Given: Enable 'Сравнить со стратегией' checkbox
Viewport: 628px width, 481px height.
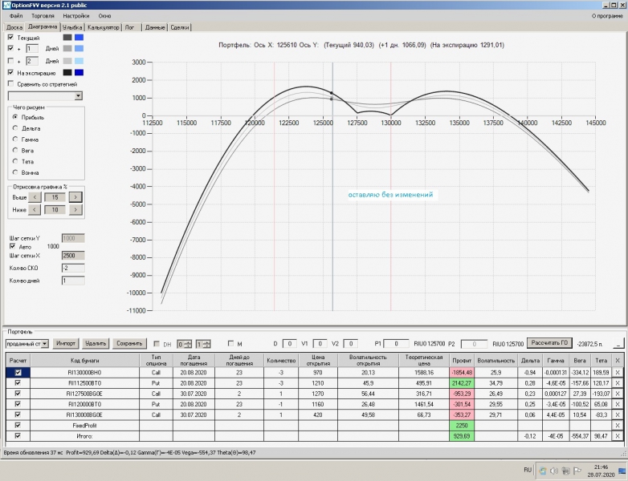Looking at the screenshot, I should tap(10, 83).
